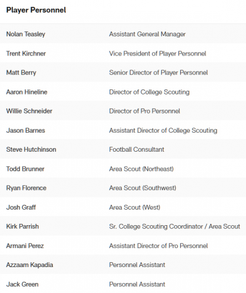Viewport: 246px width, 293px height.
Task: Click Vice President of Player Personnel text
Action: tap(157, 54)
